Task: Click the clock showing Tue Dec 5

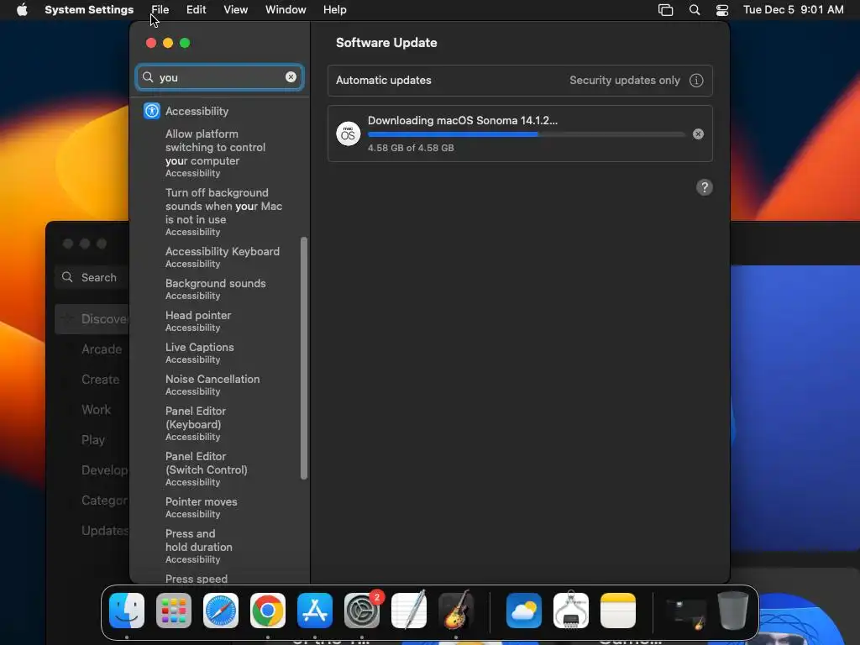Action: (793, 10)
